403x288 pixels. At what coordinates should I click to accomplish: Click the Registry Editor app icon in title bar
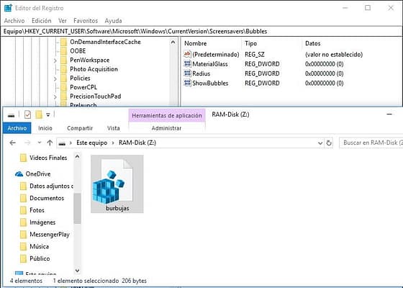click(x=8, y=8)
